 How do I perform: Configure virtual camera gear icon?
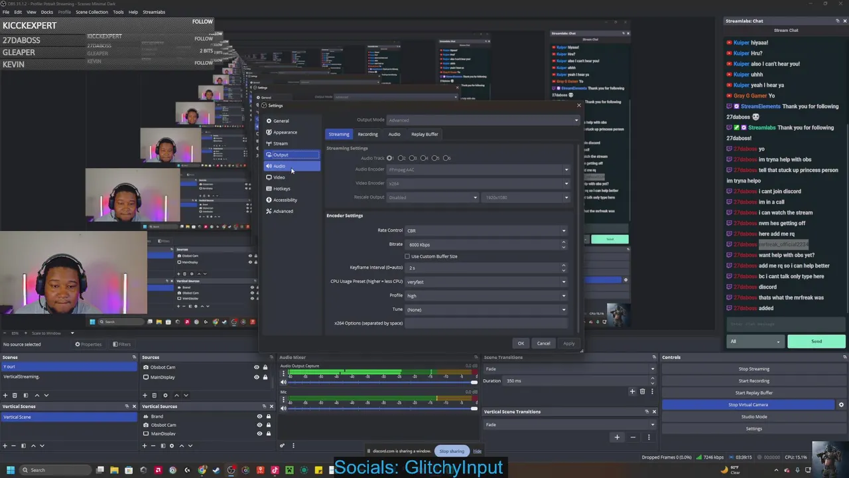pos(841,405)
